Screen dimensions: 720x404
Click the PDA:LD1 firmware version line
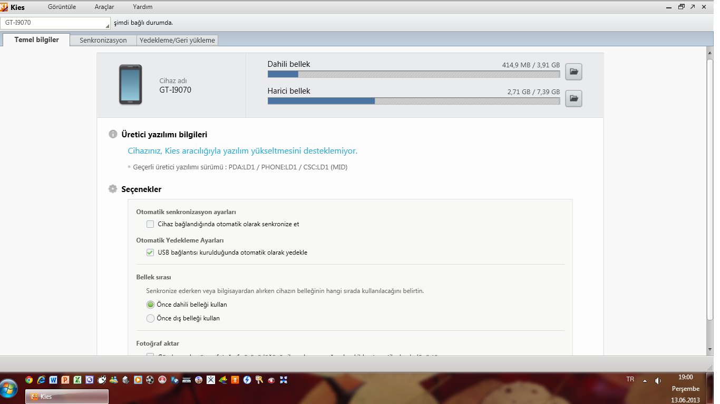pyautogui.click(x=240, y=167)
